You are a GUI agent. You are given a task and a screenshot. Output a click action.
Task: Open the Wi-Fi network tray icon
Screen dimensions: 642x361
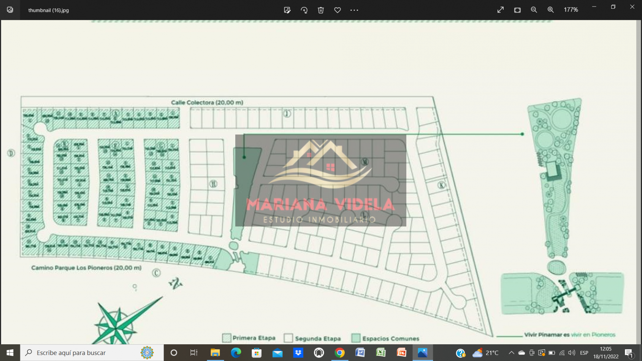562,353
